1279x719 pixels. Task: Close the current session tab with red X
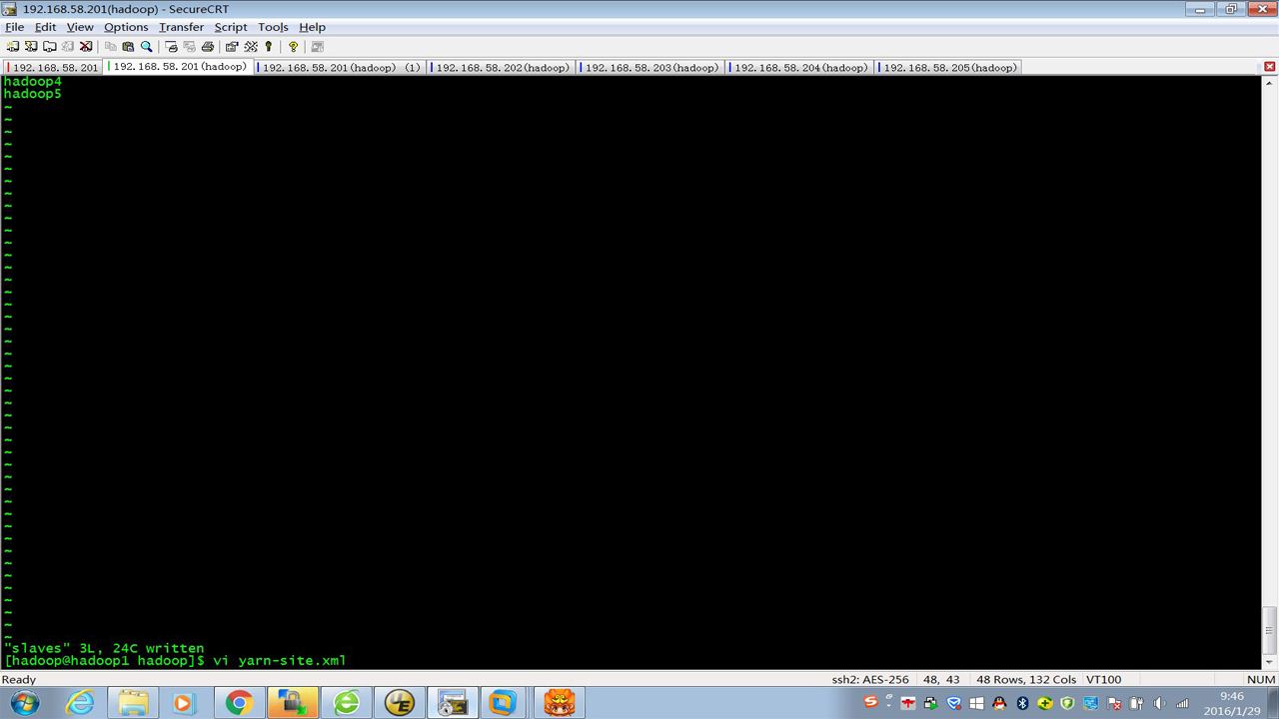click(x=1270, y=67)
